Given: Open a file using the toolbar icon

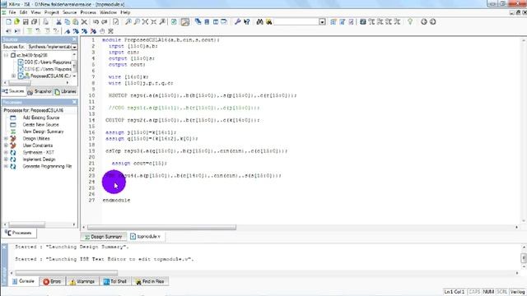Looking at the screenshot, I should (x=16, y=22).
